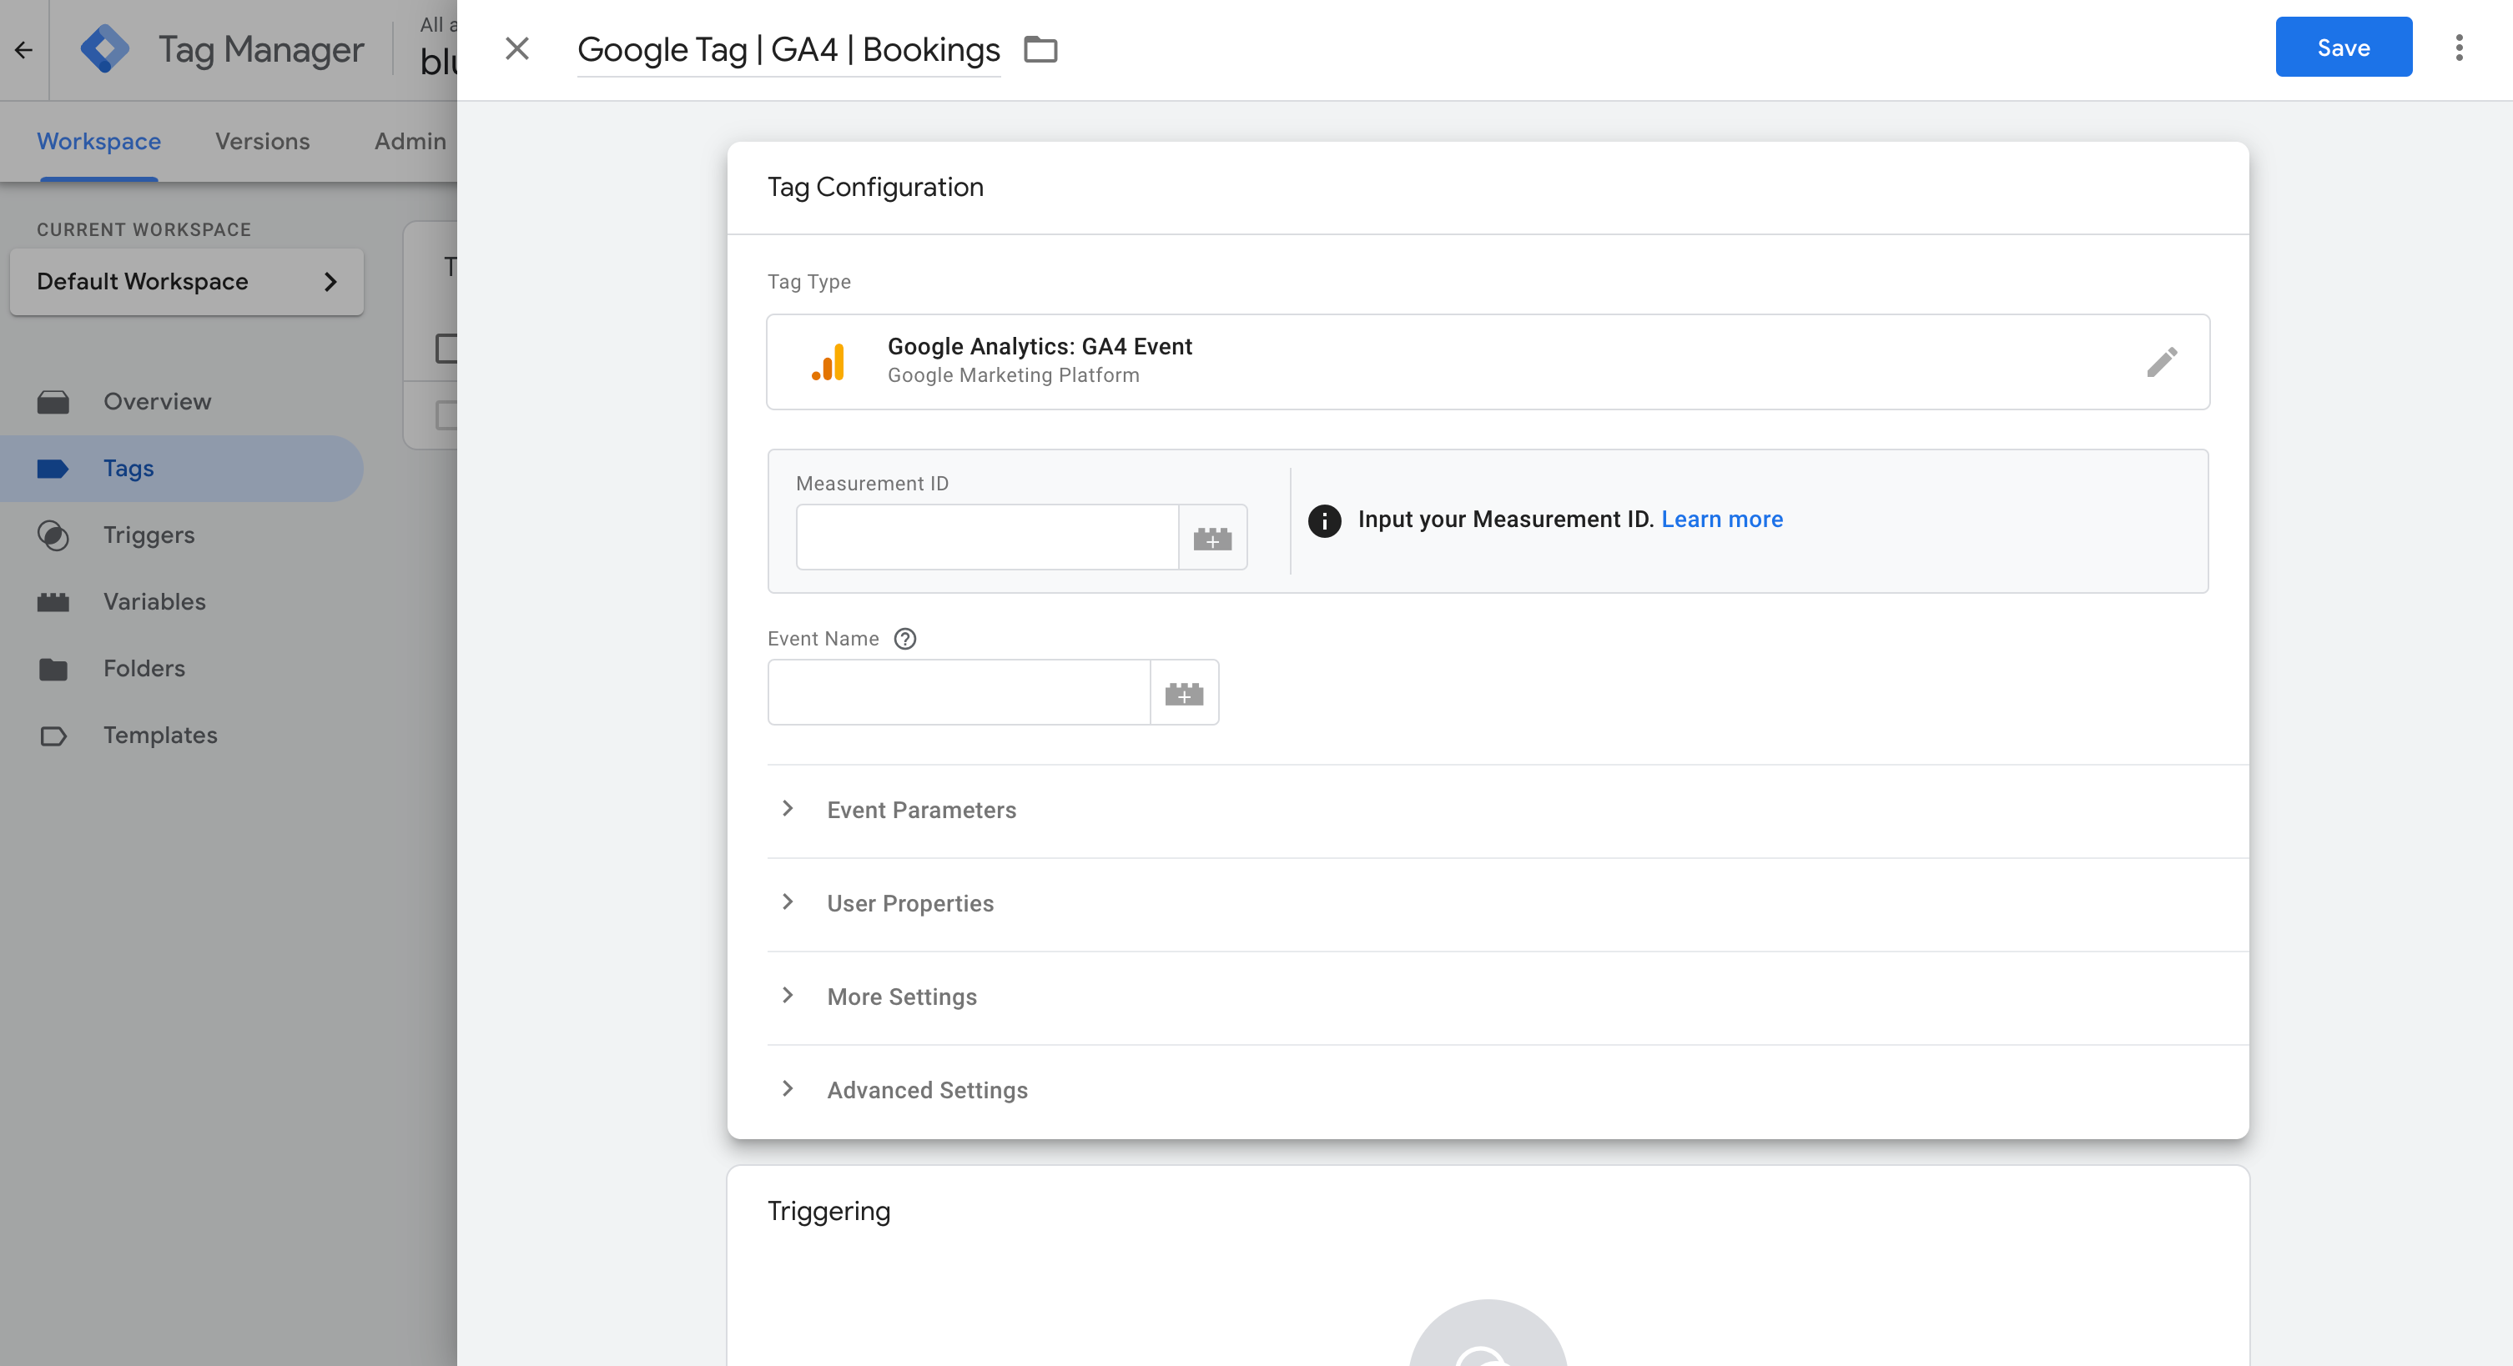Insert variable for Event Name
The height and width of the screenshot is (1366, 2513).
point(1184,692)
